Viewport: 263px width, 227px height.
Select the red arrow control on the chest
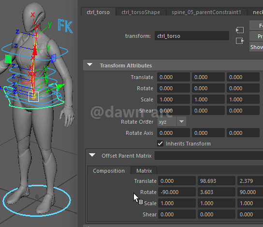[x=35, y=50]
